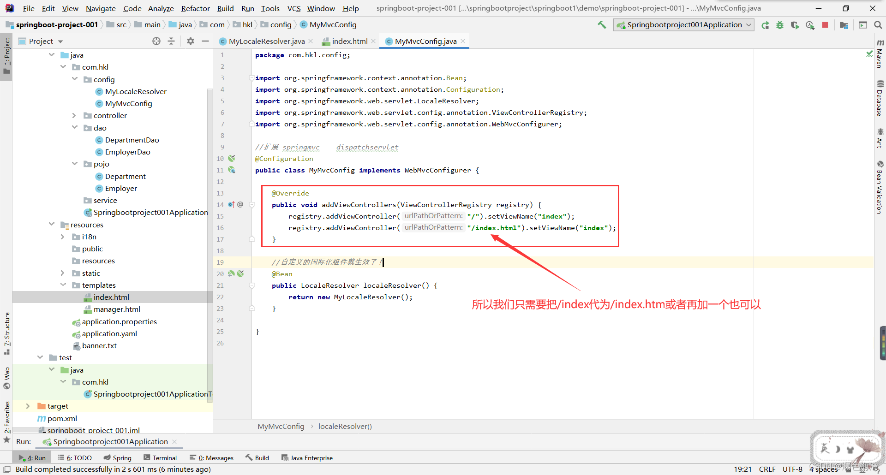Image resolution: width=886 pixels, height=475 pixels.
Task: Open the run anything terminal-like icon
Action: click(x=863, y=25)
